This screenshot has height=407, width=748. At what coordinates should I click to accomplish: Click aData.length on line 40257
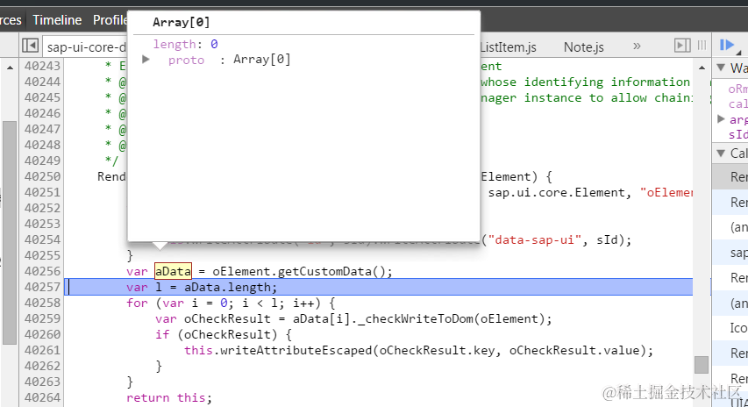(227, 287)
